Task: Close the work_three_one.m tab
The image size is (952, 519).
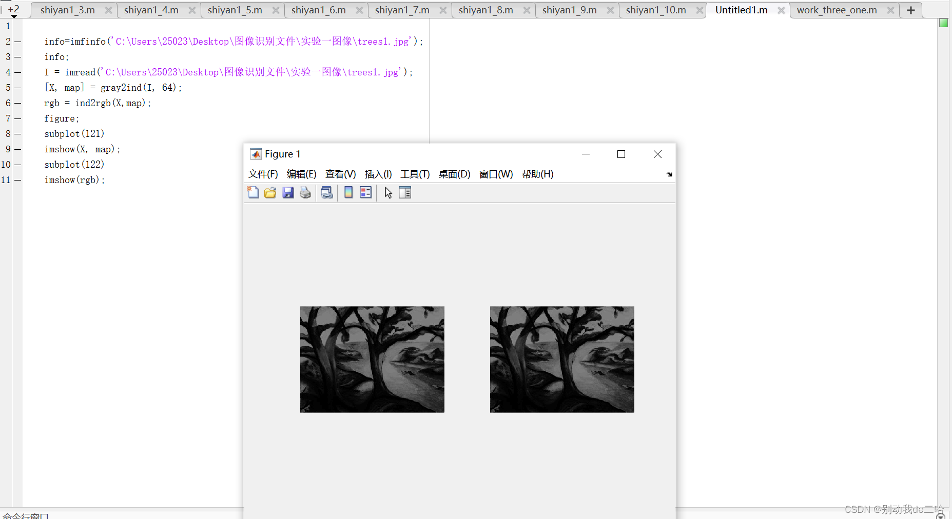Action: point(890,10)
